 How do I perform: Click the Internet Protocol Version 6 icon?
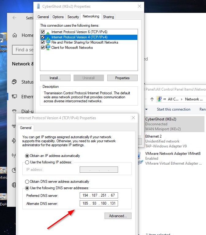(x=48, y=32)
